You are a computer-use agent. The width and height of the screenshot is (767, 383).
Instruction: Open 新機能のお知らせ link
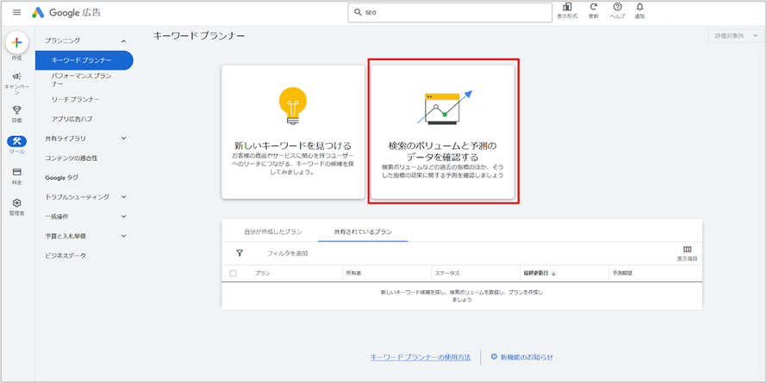point(527,357)
